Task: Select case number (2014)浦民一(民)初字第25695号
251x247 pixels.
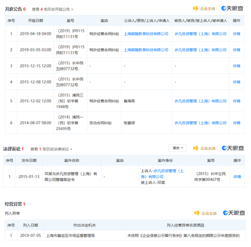Action: 70,123
